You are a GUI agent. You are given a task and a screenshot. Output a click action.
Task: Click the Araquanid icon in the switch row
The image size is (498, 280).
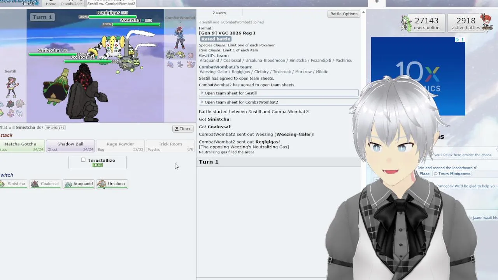[68, 184]
